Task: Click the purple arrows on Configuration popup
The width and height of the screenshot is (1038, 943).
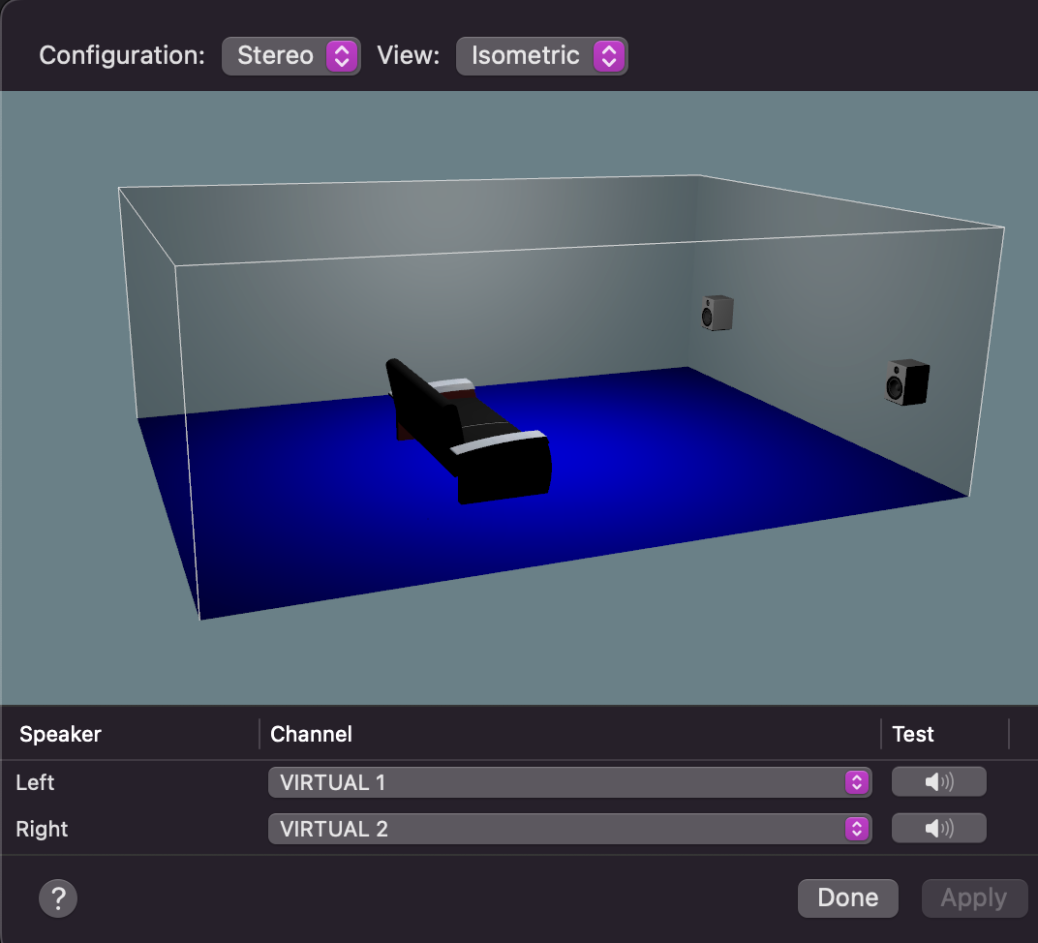Action: click(x=342, y=56)
